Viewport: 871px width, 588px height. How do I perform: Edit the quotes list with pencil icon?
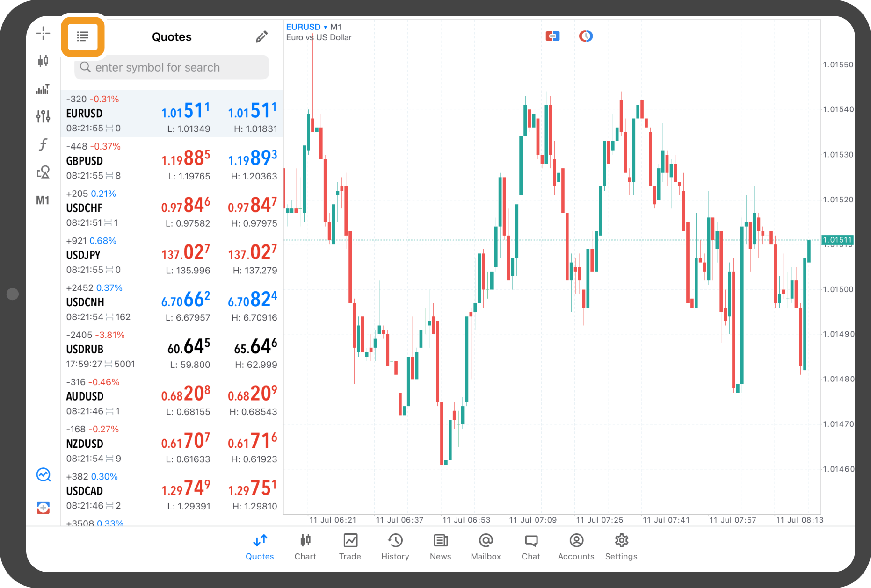[x=261, y=37]
